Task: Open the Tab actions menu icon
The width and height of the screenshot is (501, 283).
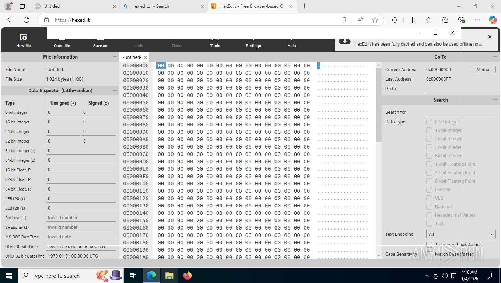Action: (x=22, y=6)
